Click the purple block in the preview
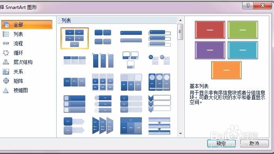The width and height of the screenshot is (274, 154). (x=210, y=50)
